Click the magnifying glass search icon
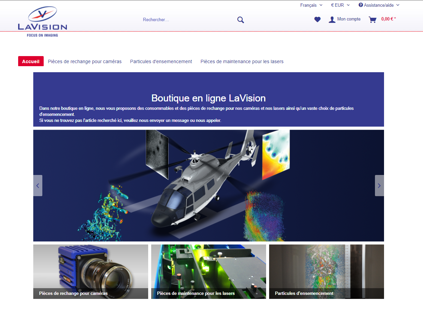The image size is (423, 312). click(241, 20)
